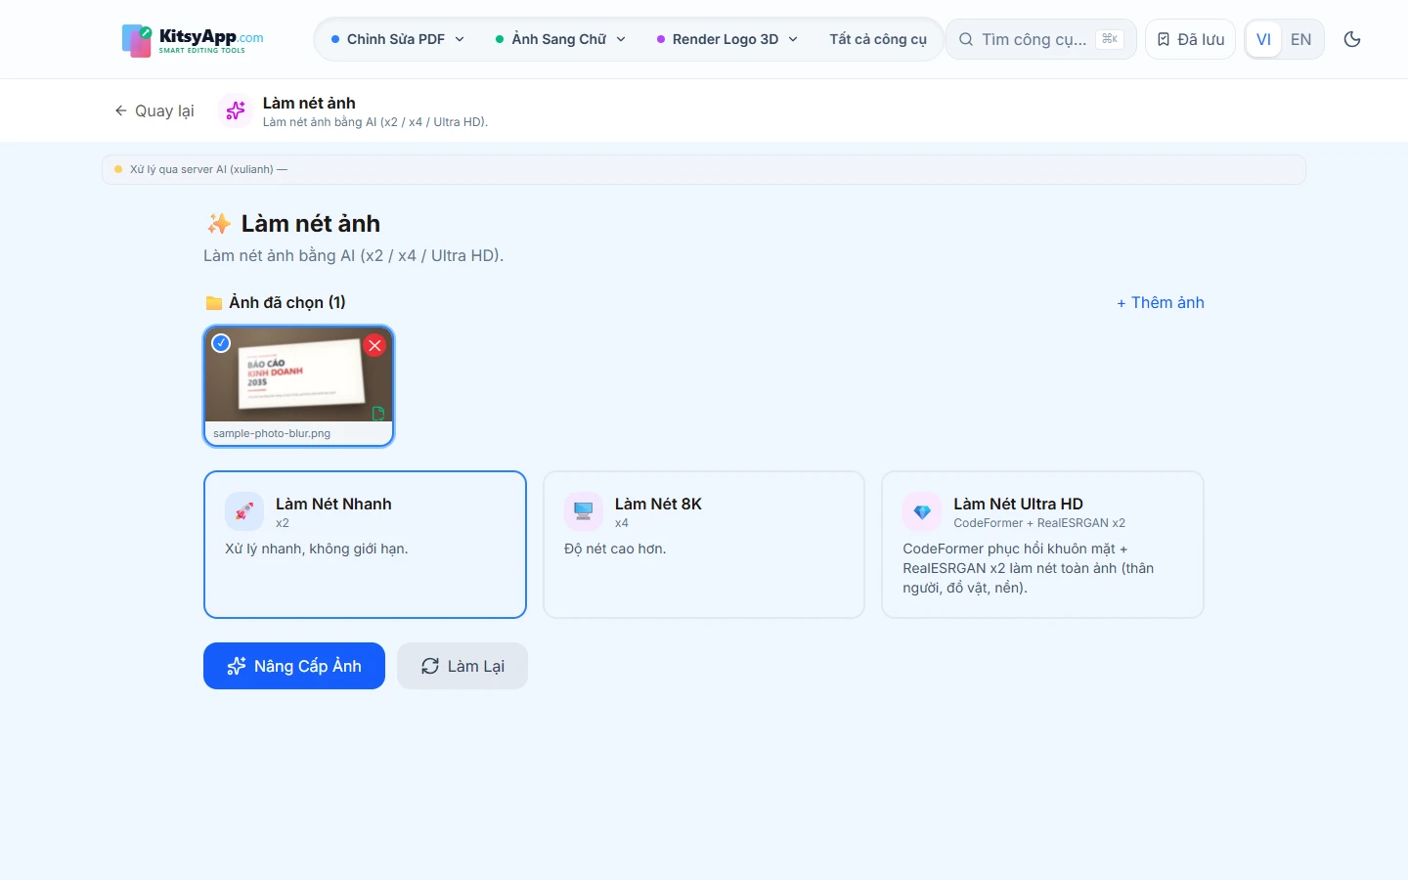The width and height of the screenshot is (1408, 880).
Task: Click the search magnifier icon
Action: point(966,39)
